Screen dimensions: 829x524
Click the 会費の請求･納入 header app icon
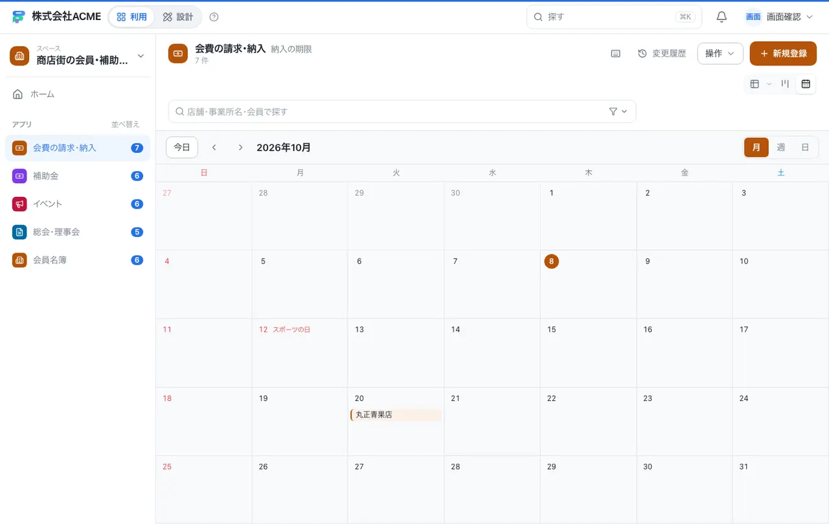click(x=178, y=54)
